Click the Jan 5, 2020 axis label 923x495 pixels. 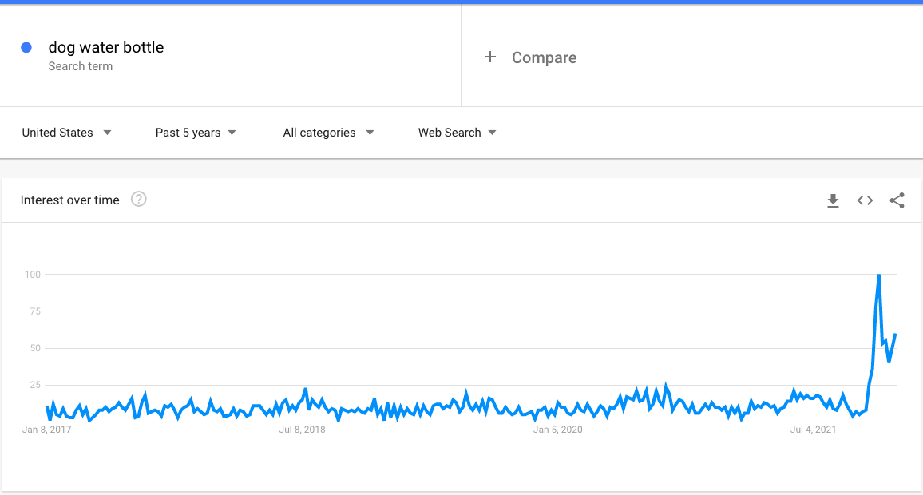(557, 430)
